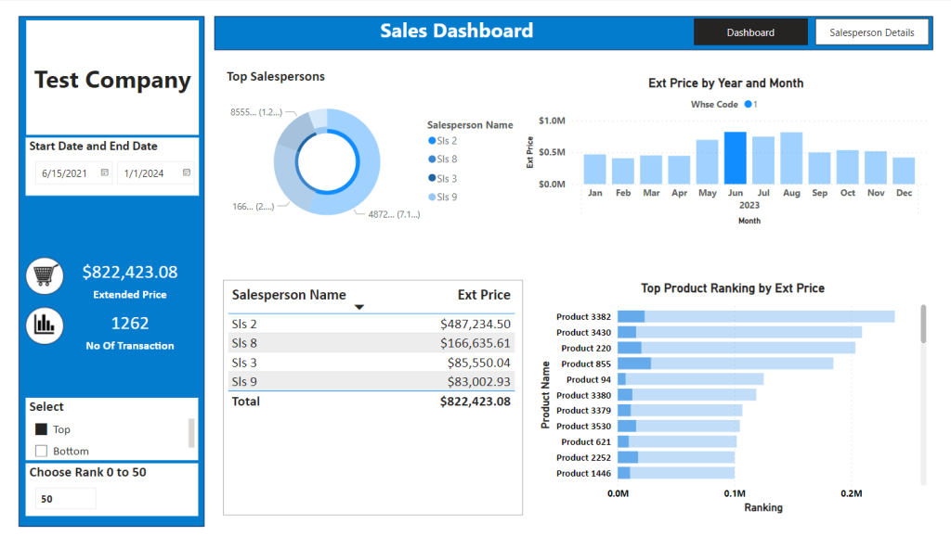The width and height of the screenshot is (951, 536).
Task: Switch to the Dashboard tab
Action: click(x=750, y=32)
